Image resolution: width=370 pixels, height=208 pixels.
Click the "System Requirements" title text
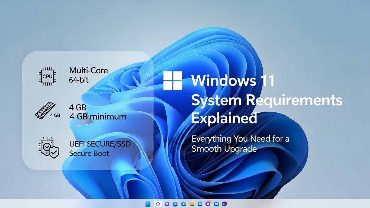267,101
